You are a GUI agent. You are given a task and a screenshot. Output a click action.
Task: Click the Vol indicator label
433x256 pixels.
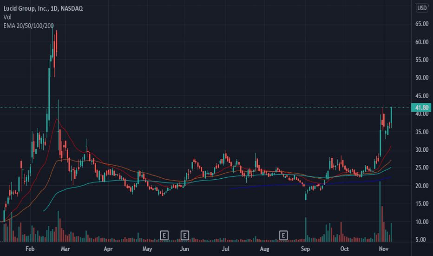pyautogui.click(x=7, y=17)
